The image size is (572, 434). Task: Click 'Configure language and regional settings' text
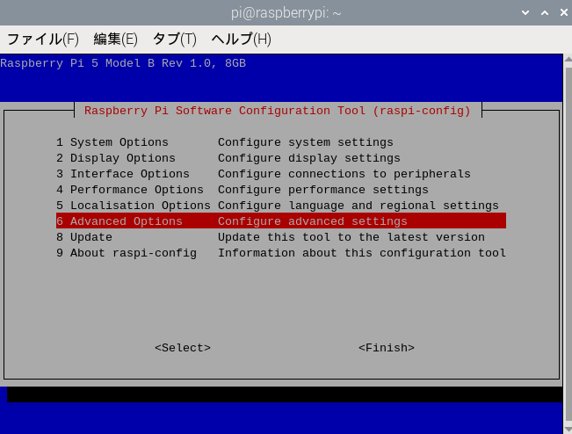[x=358, y=206]
